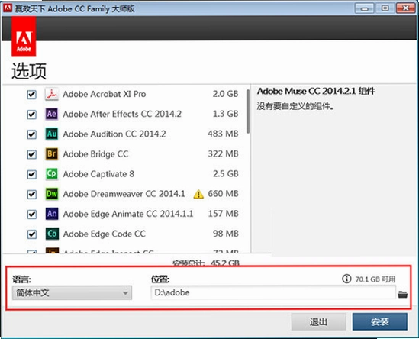Uncheck Adobe Acrobat XI Pro checkbox

click(32, 95)
